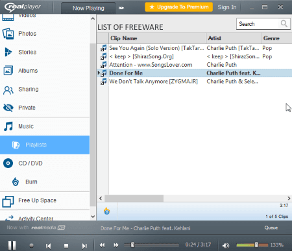Open the RealPlayer logo menu
Screen dimensions: 292x251
pos(23,7)
